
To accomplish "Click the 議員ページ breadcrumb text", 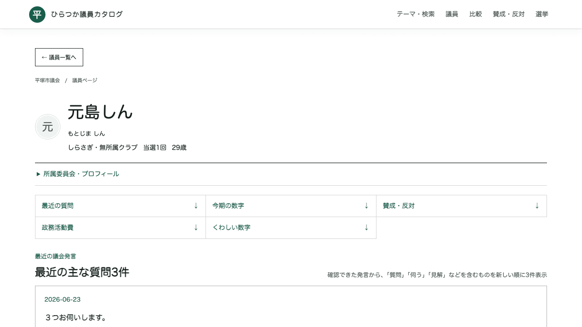I will (x=85, y=80).
